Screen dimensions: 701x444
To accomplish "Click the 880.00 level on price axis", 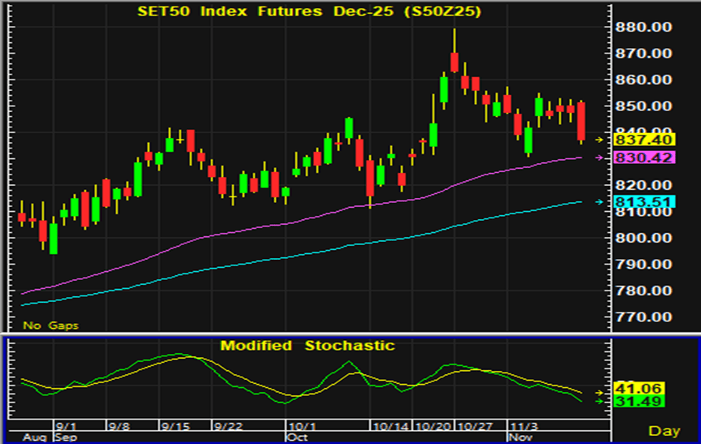I will pos(643,27).
